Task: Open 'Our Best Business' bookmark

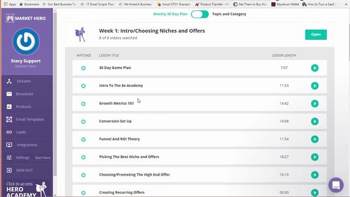Action: click(x=60, y=4)
